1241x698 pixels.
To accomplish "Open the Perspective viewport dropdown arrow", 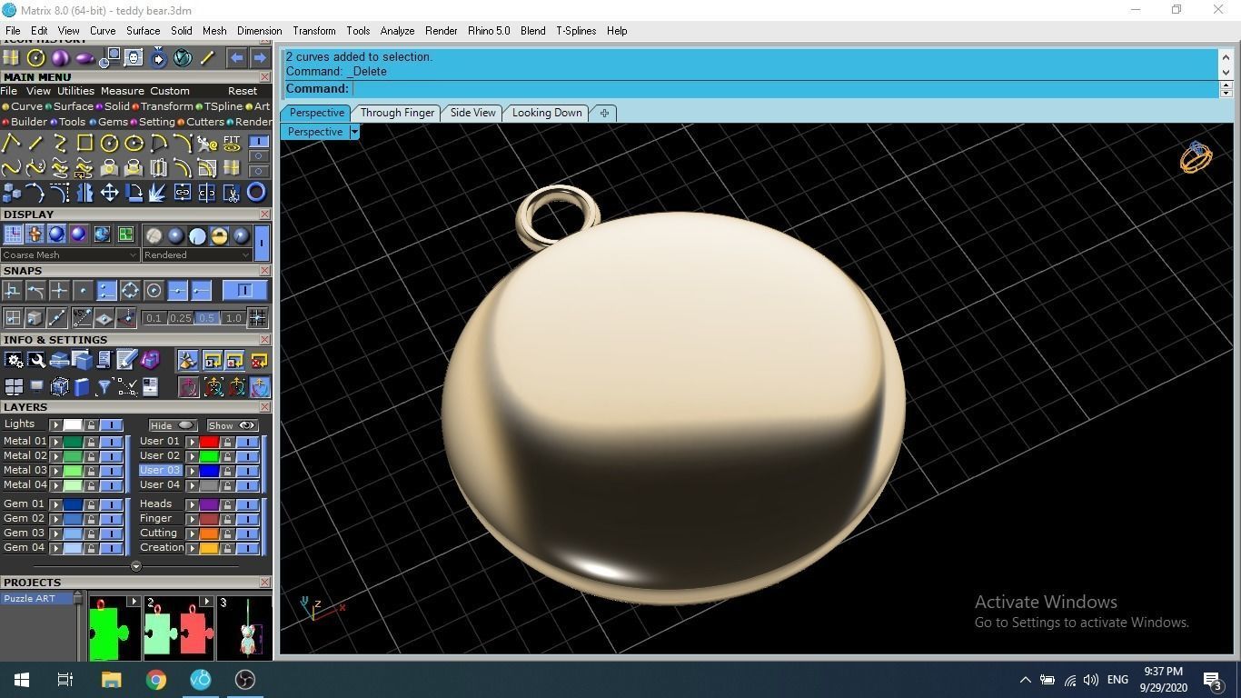I will [354, 132].
